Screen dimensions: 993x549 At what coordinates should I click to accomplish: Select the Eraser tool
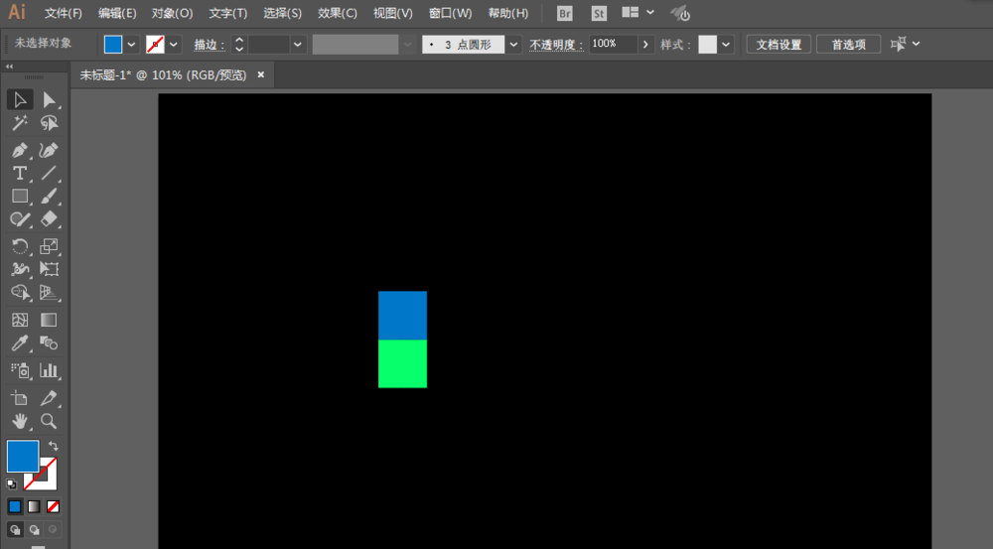[49, 219]
